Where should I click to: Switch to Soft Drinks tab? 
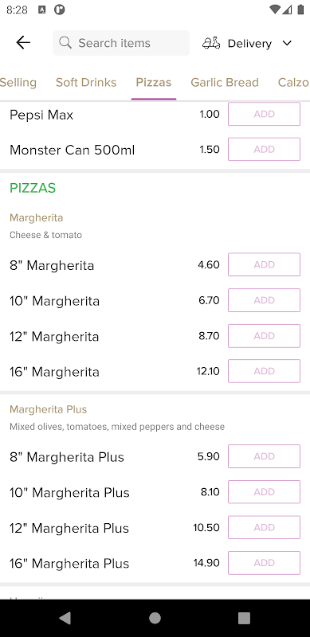coord(86,83)
